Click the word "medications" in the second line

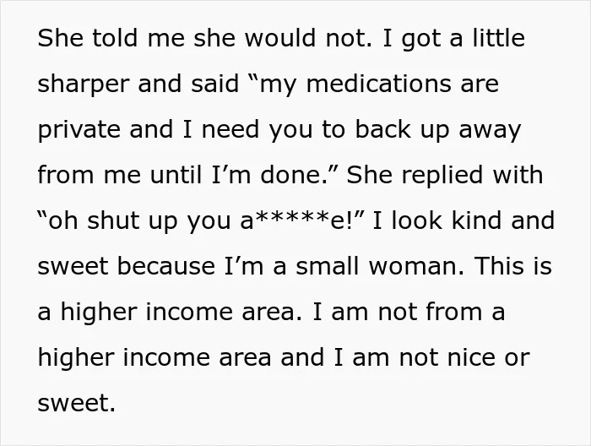(x=378, y=84)
